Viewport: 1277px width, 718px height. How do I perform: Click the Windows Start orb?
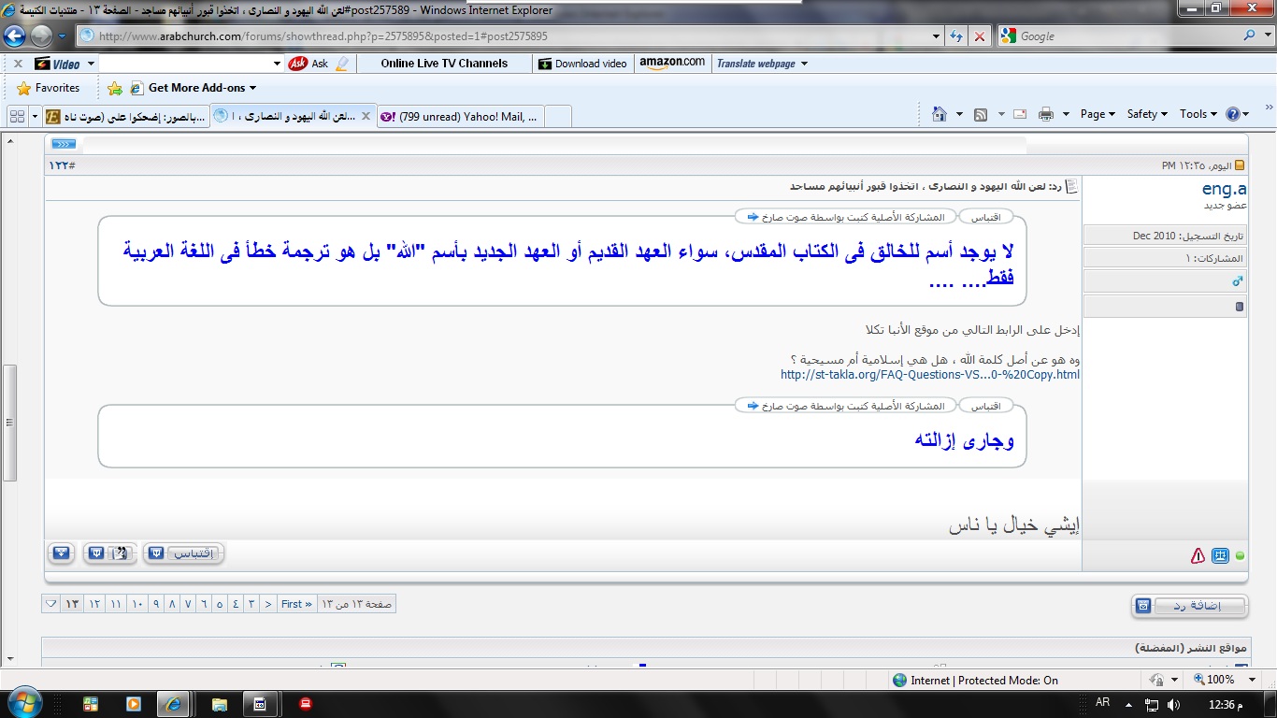click(x=23, y=703)
